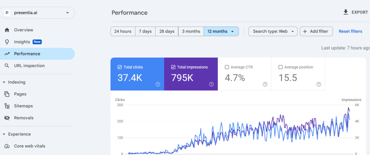
Task: Click the Add filter button
Action: click(x=316, y=31)
